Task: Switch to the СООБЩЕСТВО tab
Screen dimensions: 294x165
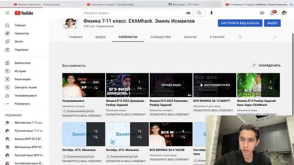Action: [x=160, y=37]
